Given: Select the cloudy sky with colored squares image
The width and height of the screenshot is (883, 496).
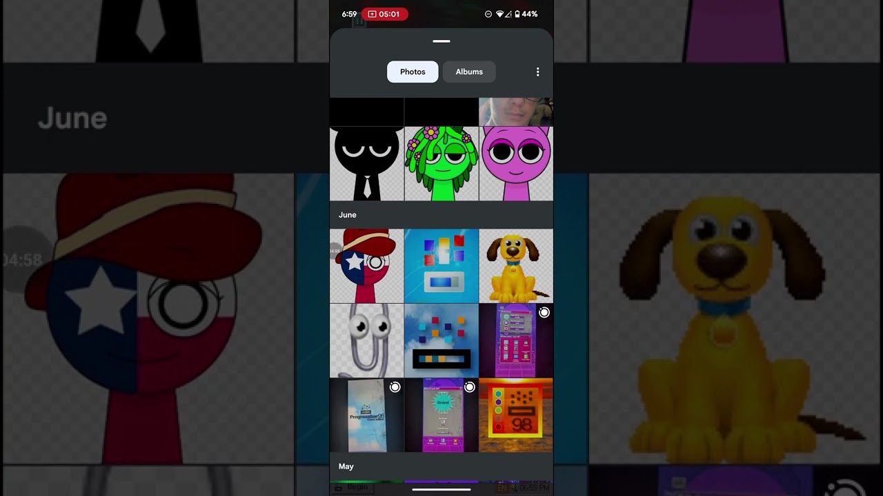Looking at the screenshot, I should point(441,340).
